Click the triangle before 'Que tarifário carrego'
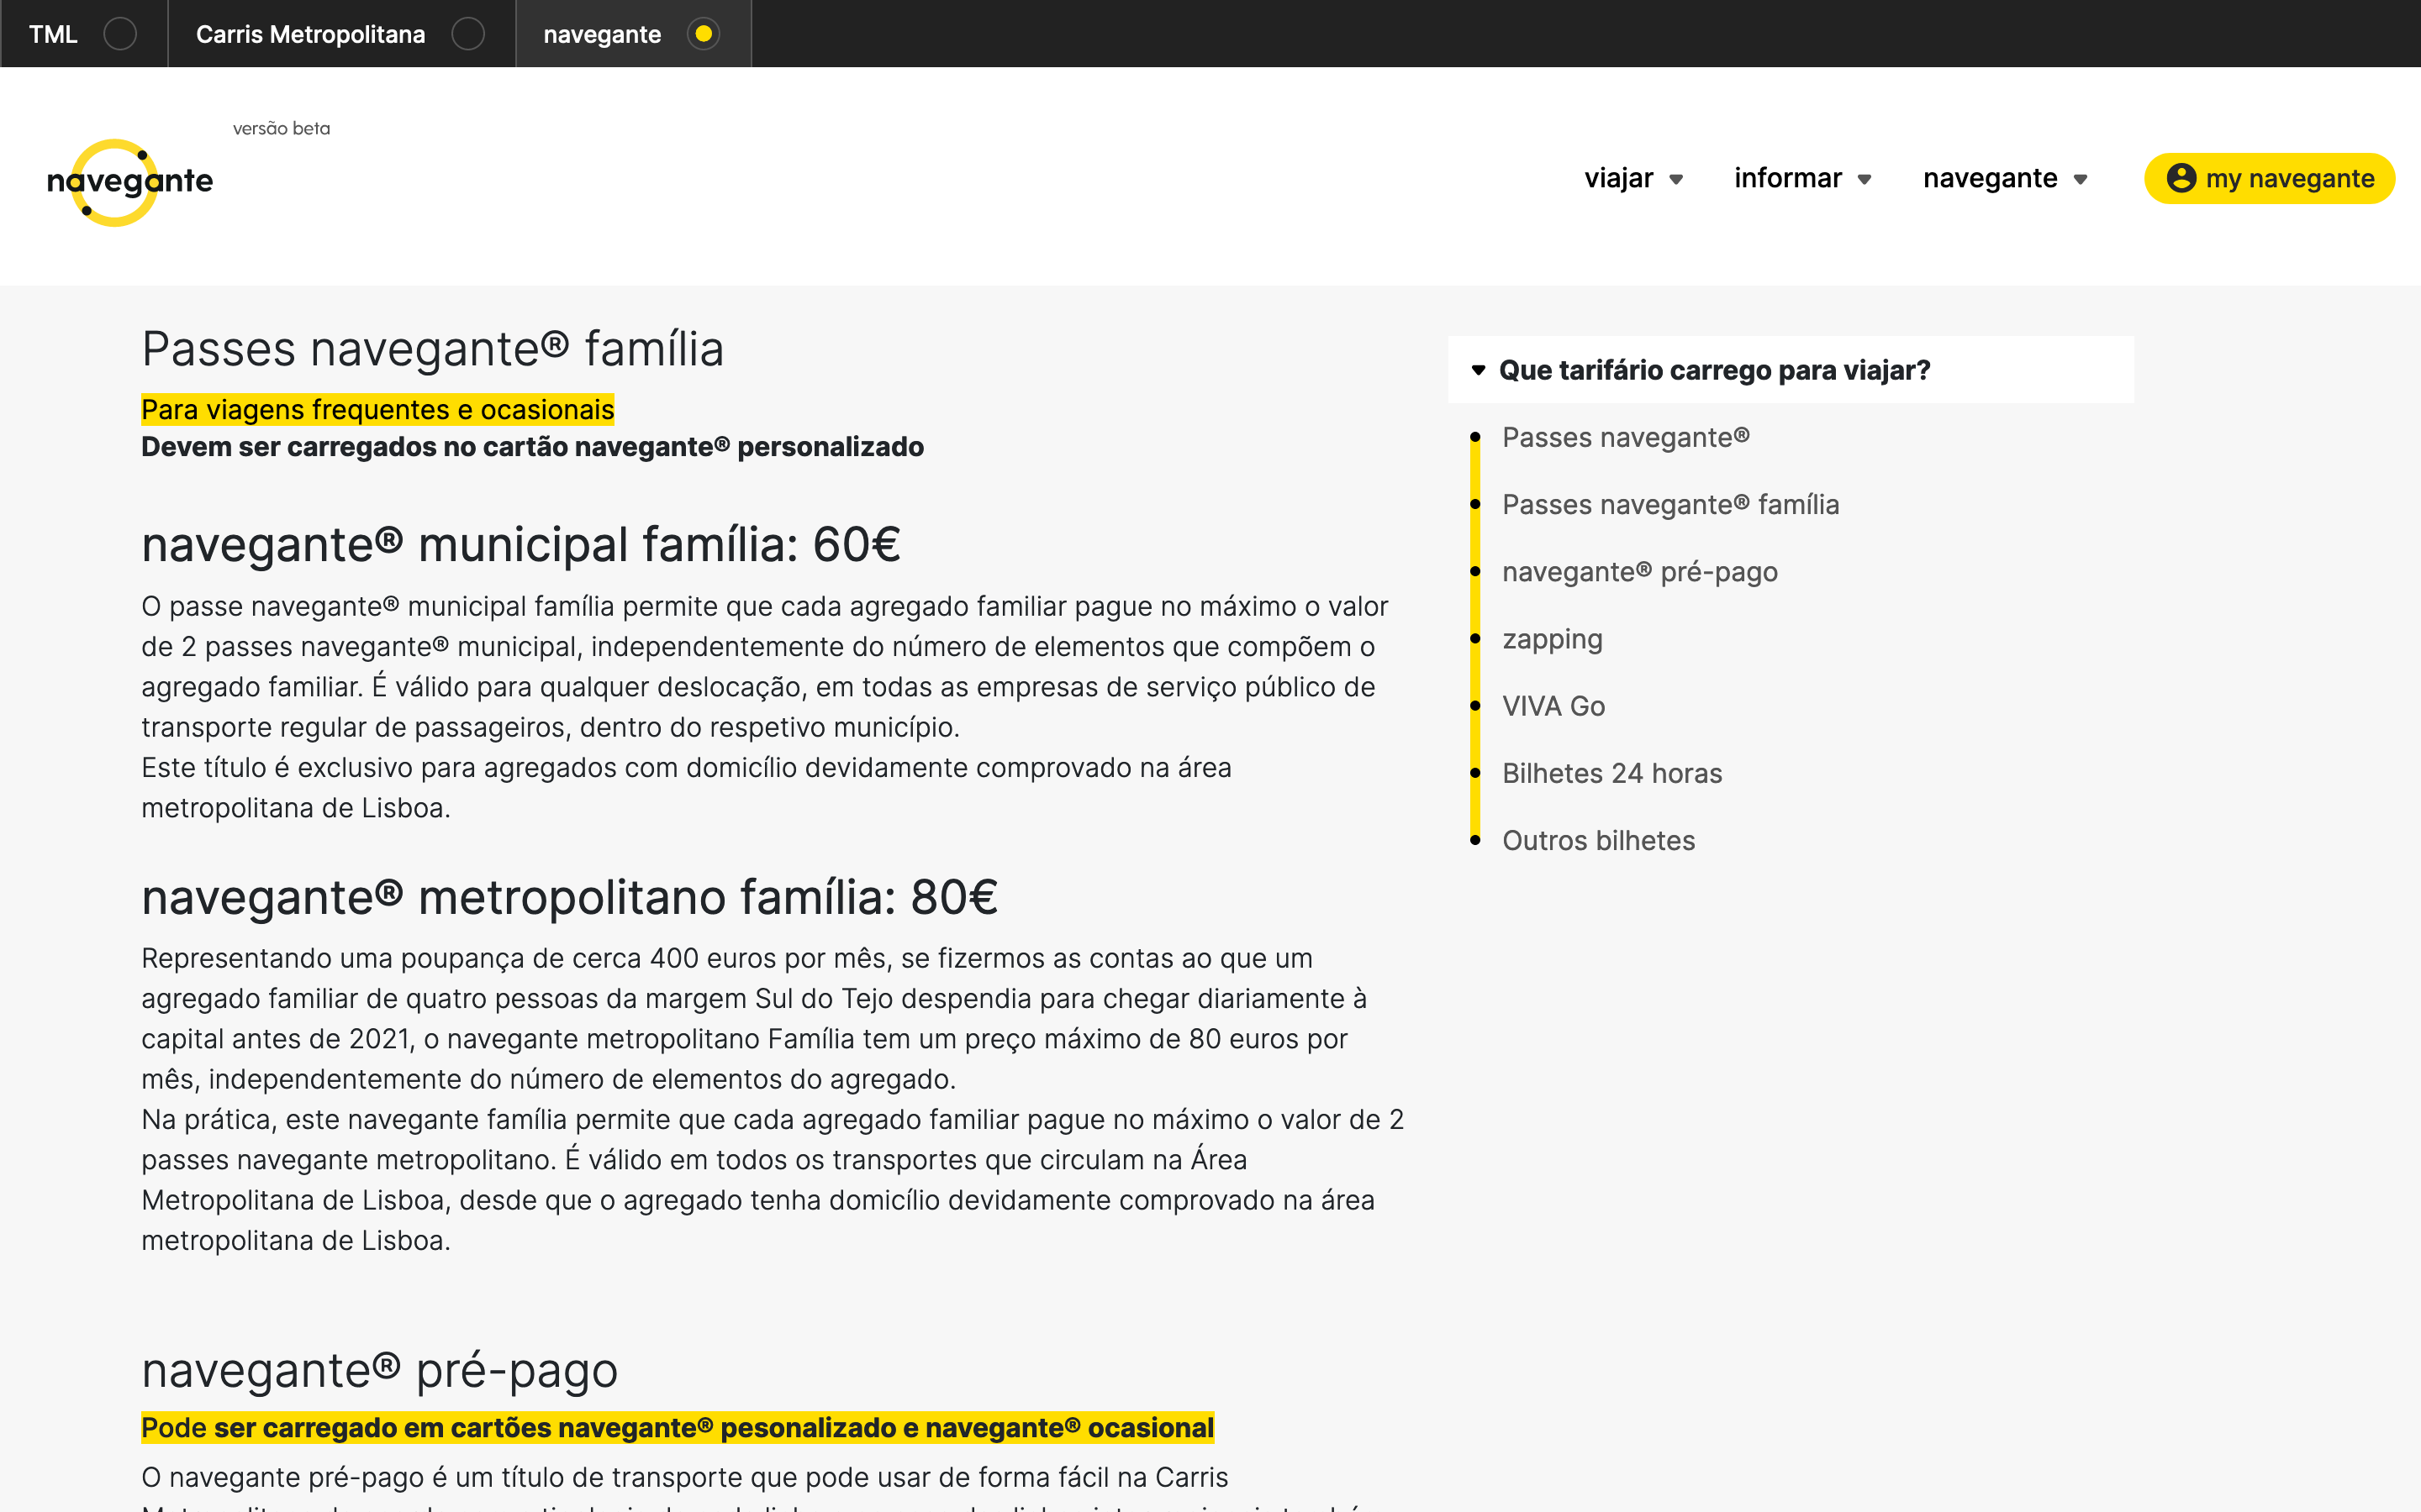This screenshot has height=1512, width=2421. point(1478,370)
